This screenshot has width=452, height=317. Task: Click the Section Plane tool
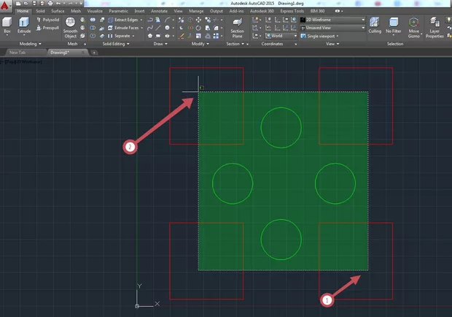(x=237, y=28)
